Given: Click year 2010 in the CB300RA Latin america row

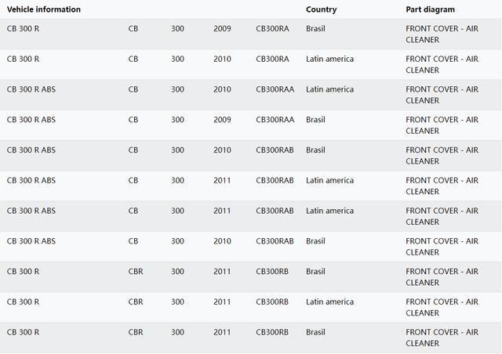Looking at the screenshot, I should click(x=222, y=59).
